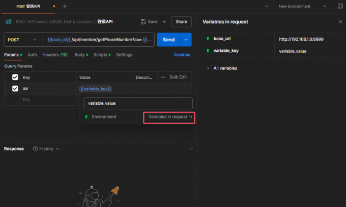Screen dimensions: 346x207
Task: Click Variables in request link in popup
Action: (x=169, y=117)
